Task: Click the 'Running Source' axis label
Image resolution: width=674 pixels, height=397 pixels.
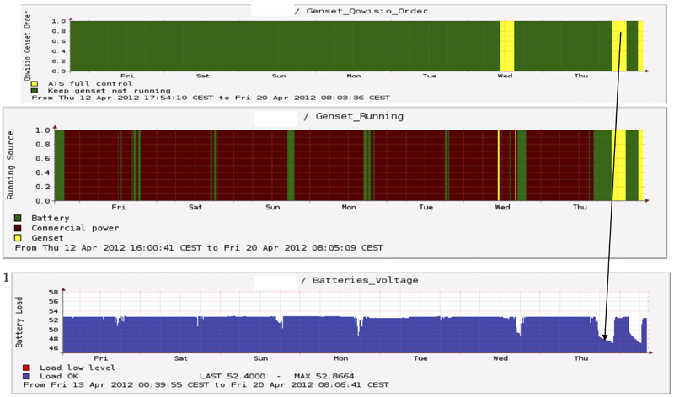Action: (x=10, y=165)
